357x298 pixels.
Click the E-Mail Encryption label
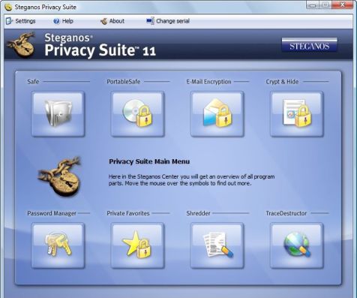pos(208,82)
